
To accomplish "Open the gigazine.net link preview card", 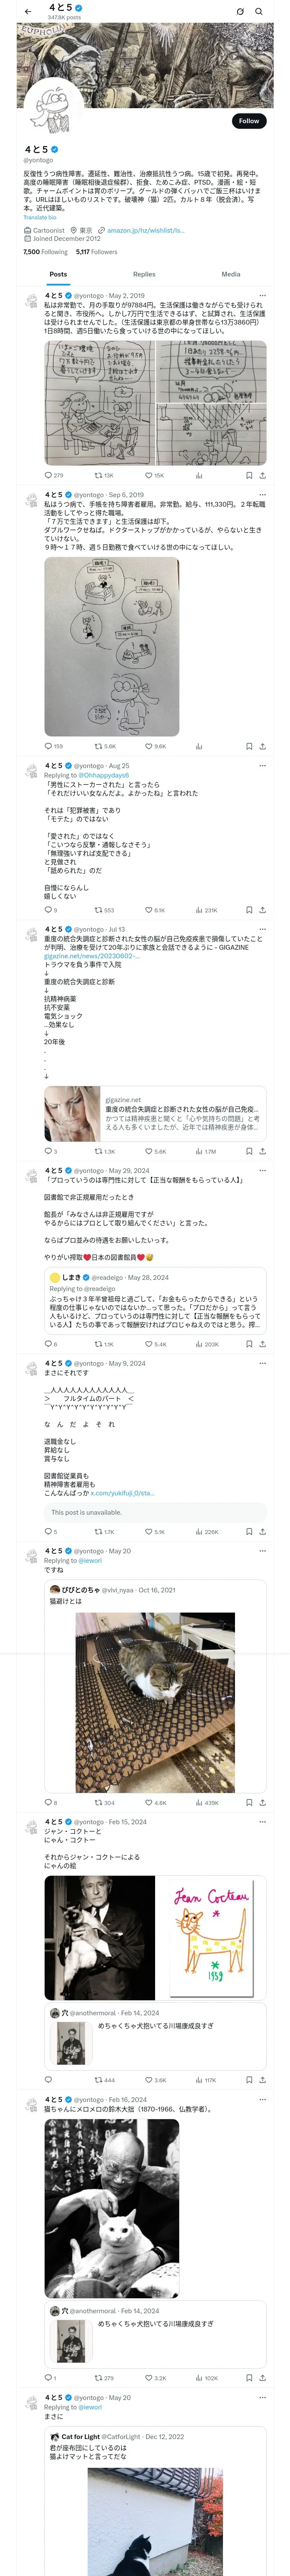I will pyautogui.click(x=155, y=1113).
